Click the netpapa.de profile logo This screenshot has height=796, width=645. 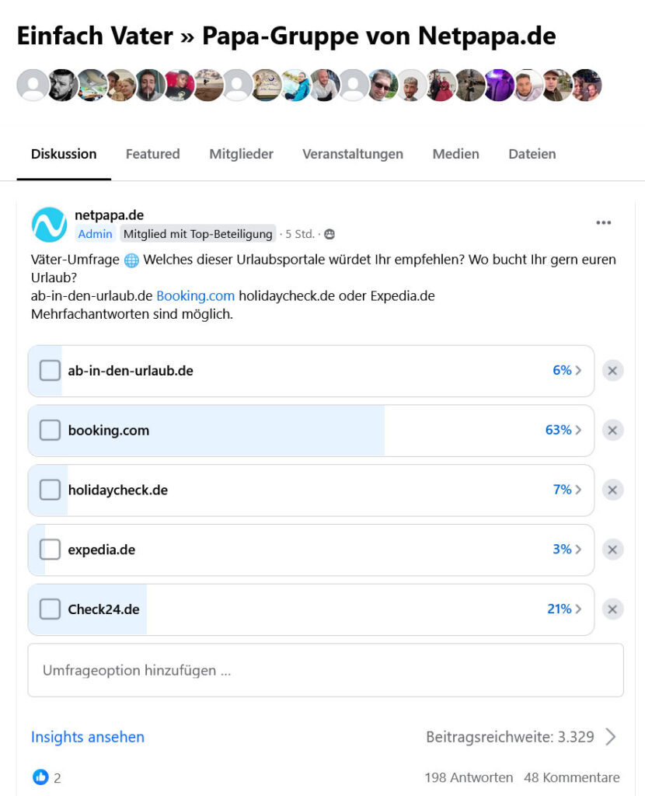click(x=49, y=225)
